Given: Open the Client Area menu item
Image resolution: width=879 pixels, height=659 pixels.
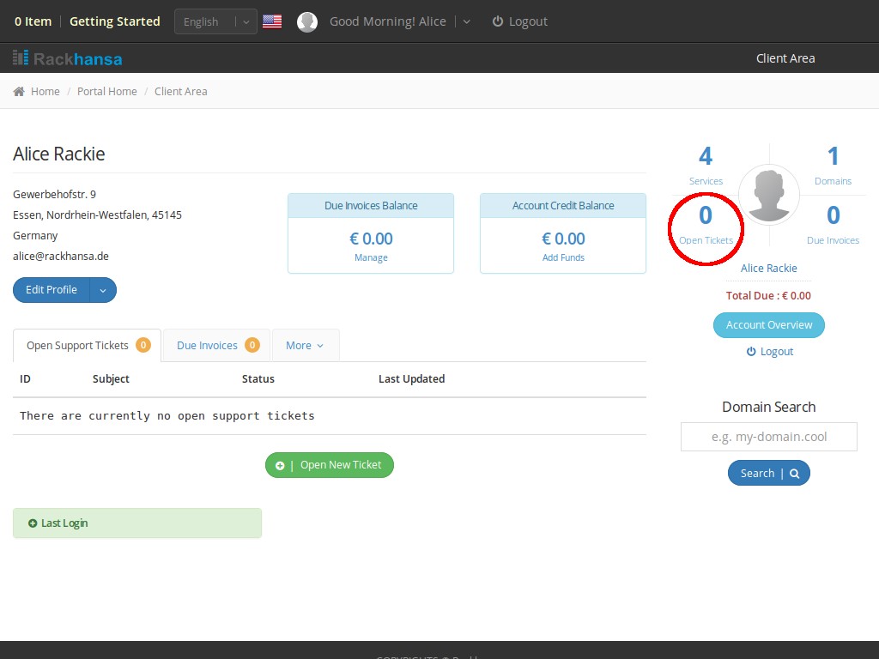Looking at the screenshot, I should [785, 58].
